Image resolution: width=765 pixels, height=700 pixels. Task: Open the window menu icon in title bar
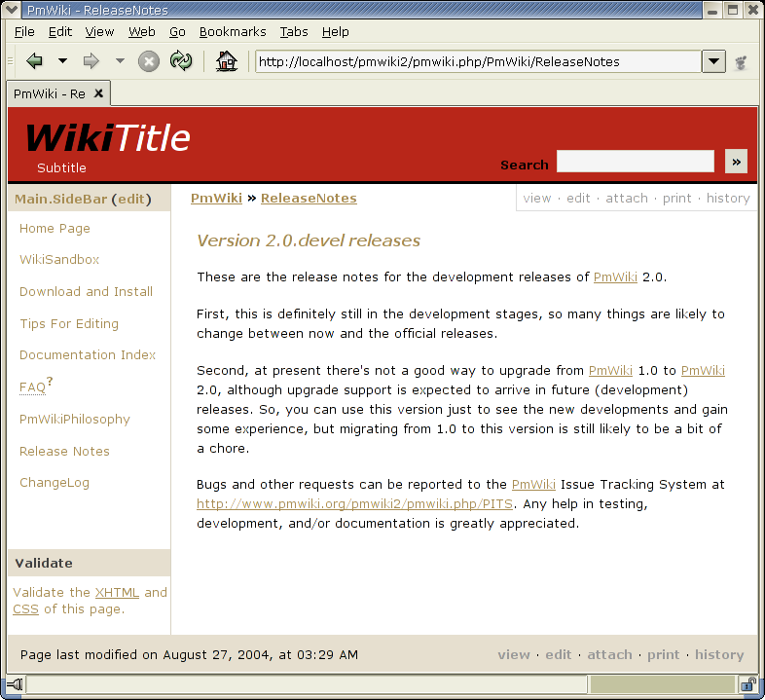pos(12,10)
